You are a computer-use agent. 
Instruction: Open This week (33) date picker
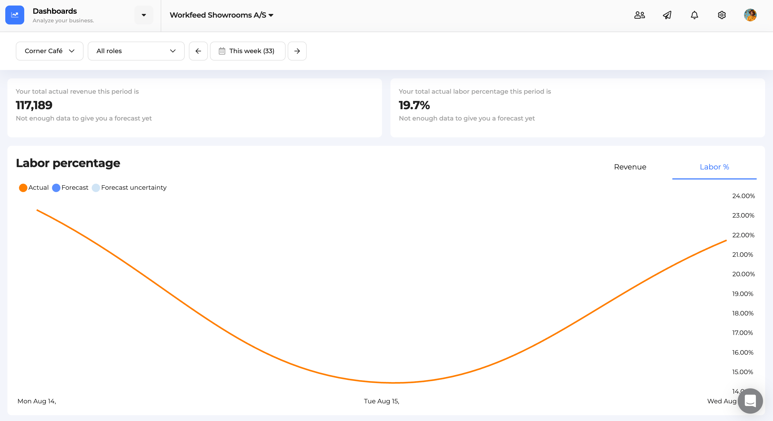pyautogui.click(x=248, y=51)
